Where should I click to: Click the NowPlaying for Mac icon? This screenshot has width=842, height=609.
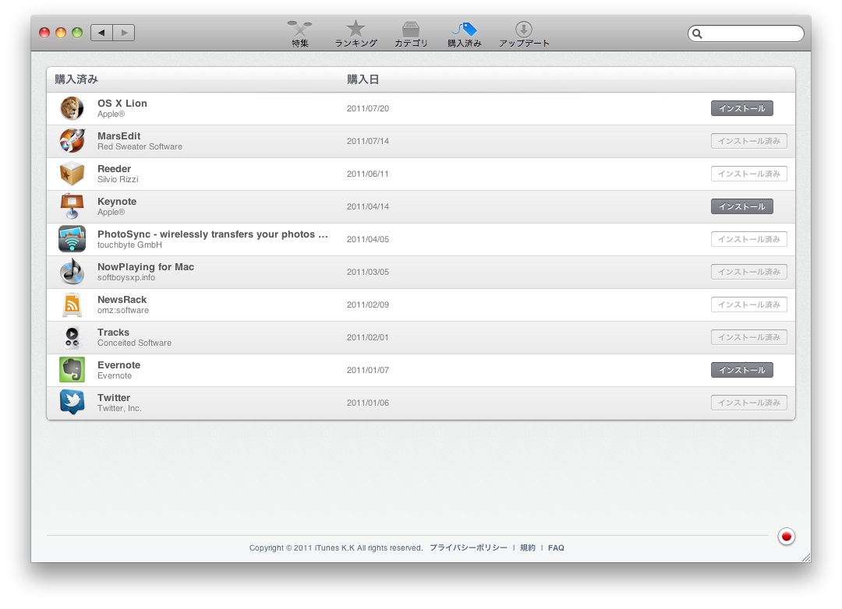[72, 272]
